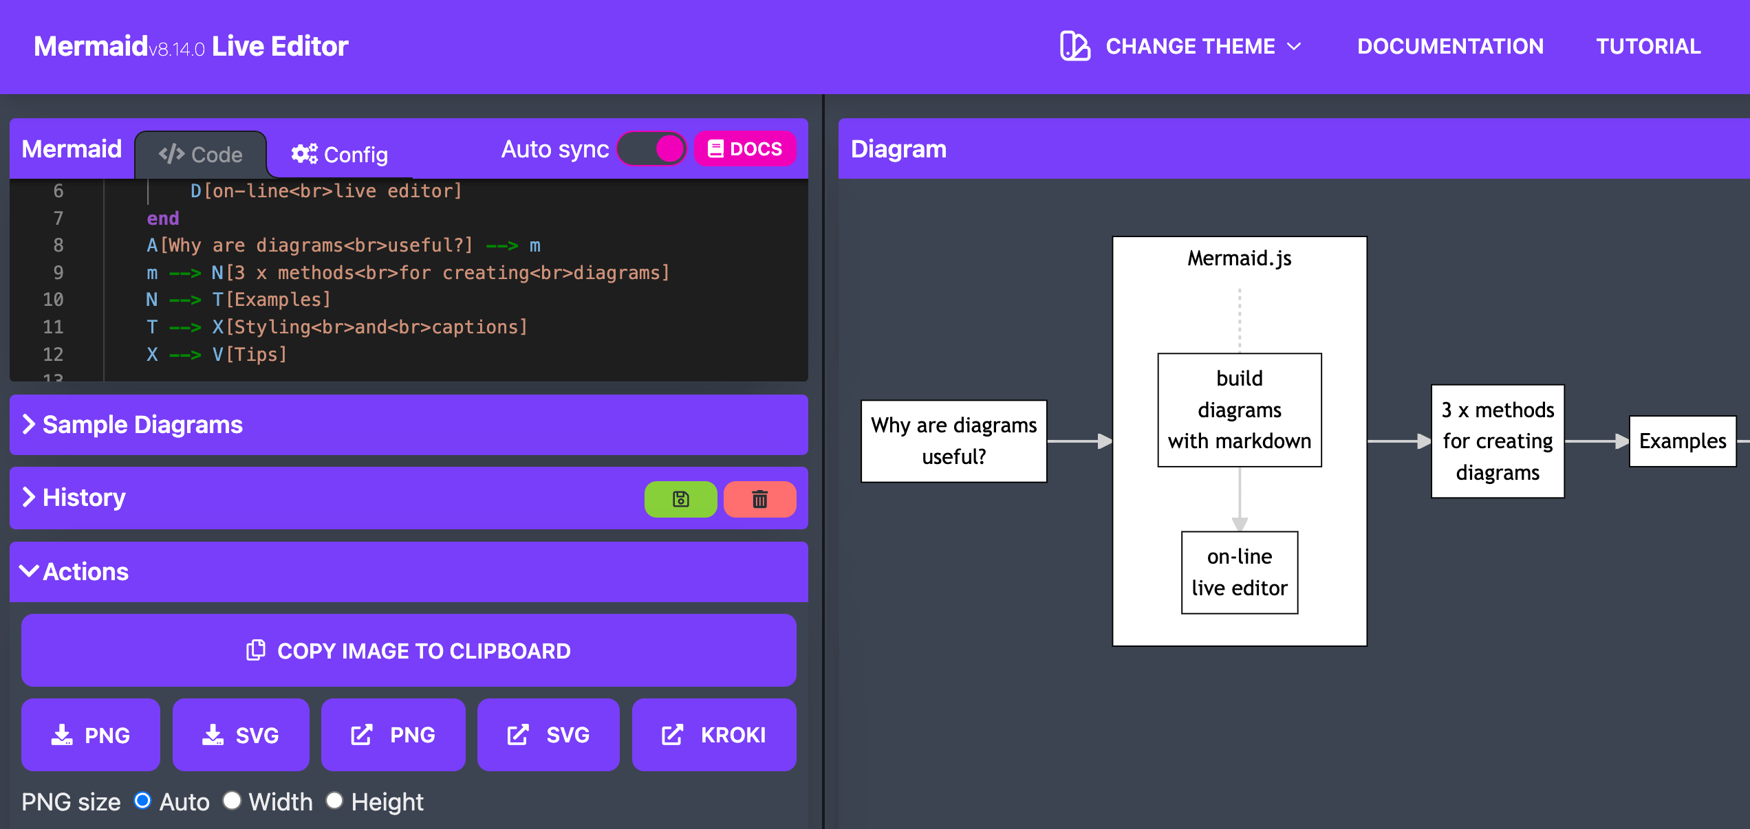Viewport: 1750px width, 829px height.
Task: Click the Mermaid Live Editor logo title
Action: click(191, 46)
